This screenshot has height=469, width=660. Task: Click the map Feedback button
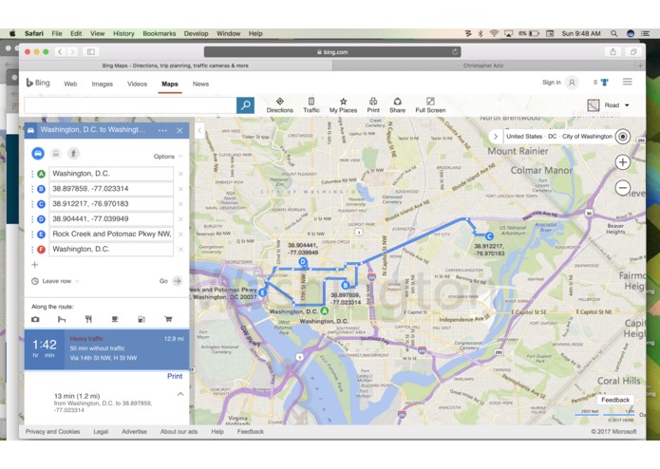click(615, 400)
